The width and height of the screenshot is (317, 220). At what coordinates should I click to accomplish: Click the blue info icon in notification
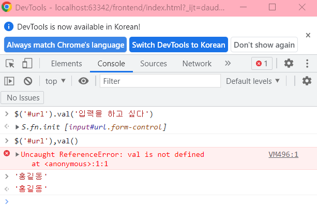9,26
